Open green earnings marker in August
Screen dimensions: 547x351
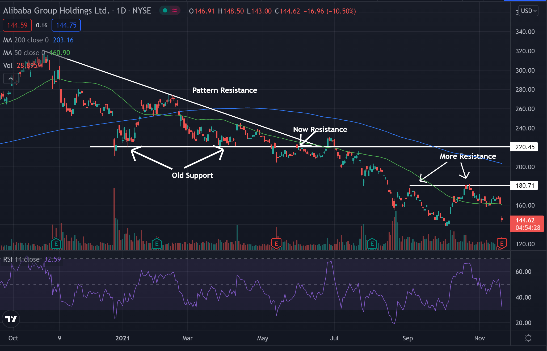pyautogui.click(x=372, y=244)
